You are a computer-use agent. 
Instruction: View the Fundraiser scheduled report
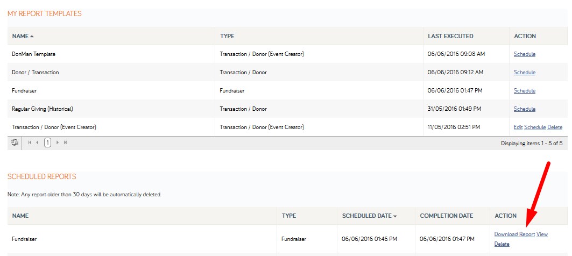(x=542, y=234)
